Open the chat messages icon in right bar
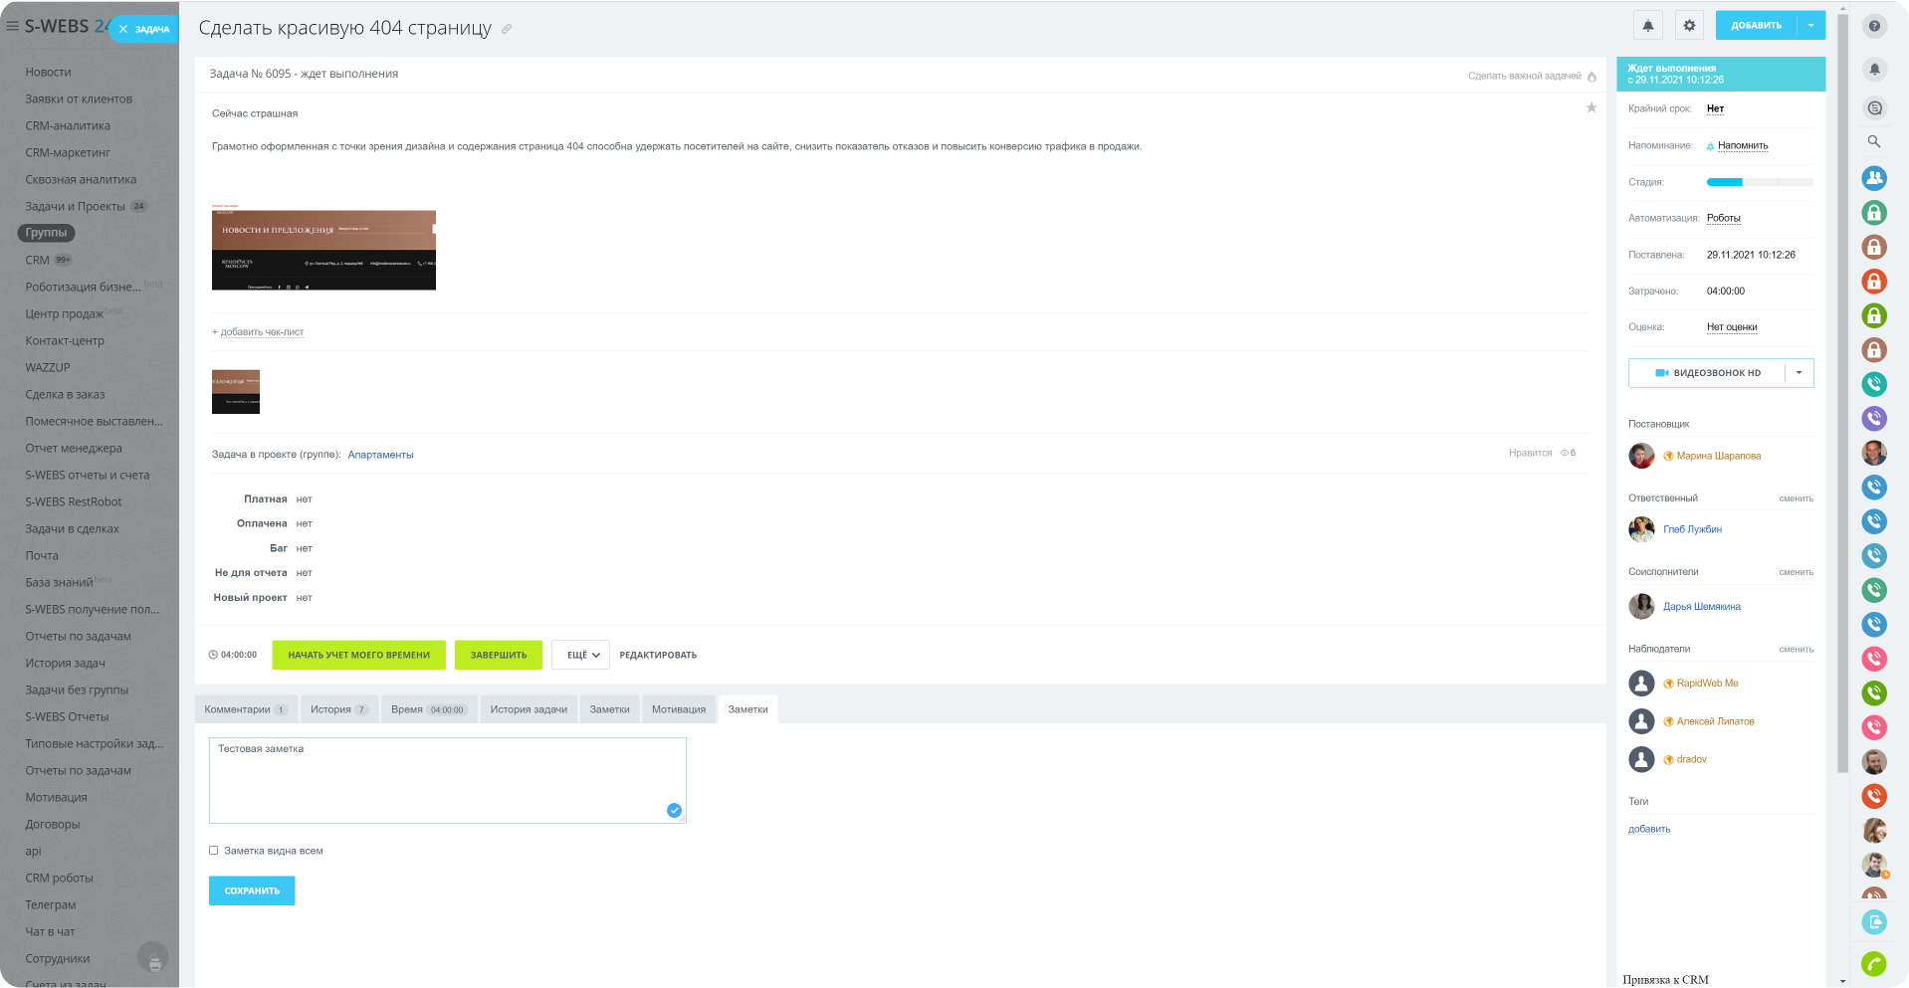This screenshot has width=1909, height=988. [1874, 107]
